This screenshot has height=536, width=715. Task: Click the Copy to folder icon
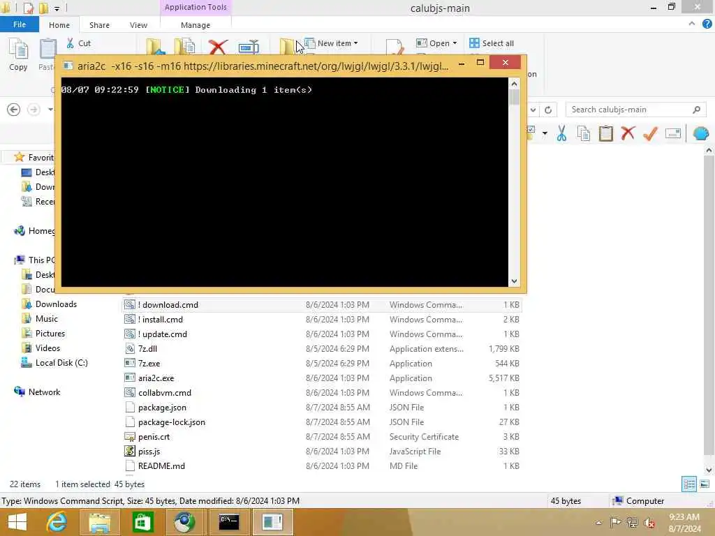[x=185, y=47]
